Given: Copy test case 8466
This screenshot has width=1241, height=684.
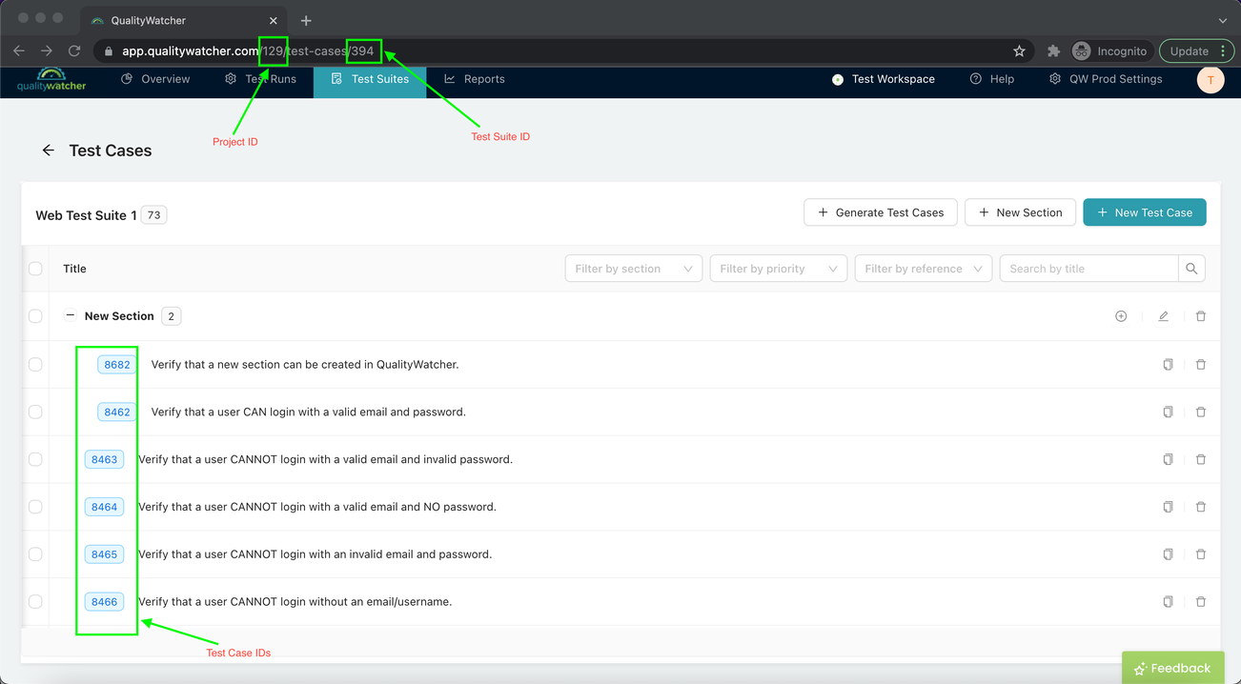Looking at the screenshot, I should [1168, 602].
